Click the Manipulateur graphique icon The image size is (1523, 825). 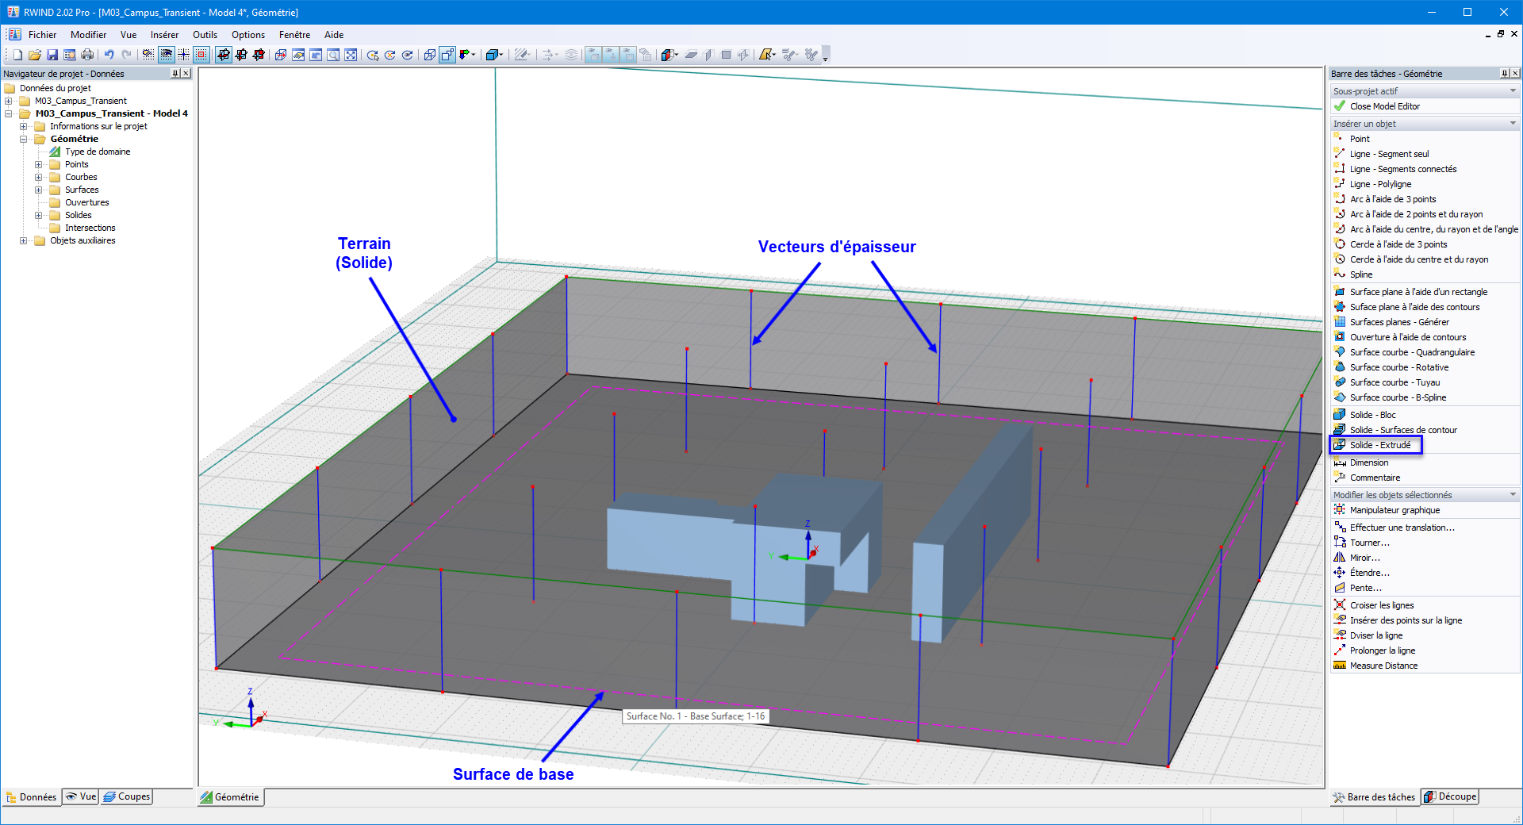[x=1340, y=510]
